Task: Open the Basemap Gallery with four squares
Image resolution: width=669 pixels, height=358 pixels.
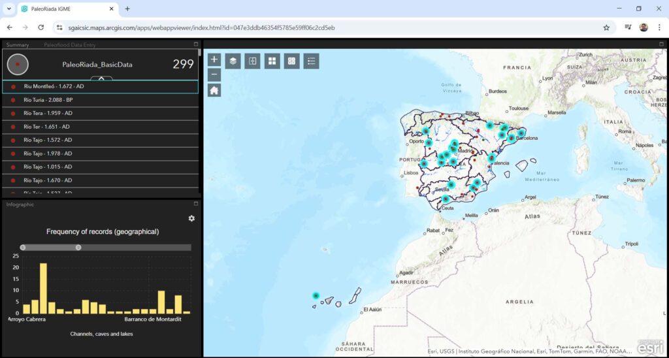Action: click(x=272, y=61)
